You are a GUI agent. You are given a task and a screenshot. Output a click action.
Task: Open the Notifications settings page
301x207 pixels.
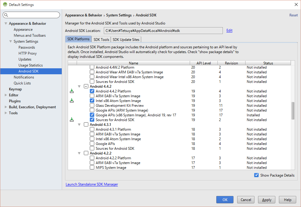[x=24, y=77]
